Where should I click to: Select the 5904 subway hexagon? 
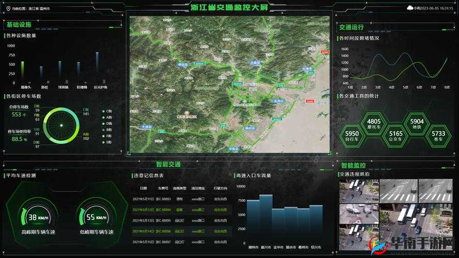417,125
